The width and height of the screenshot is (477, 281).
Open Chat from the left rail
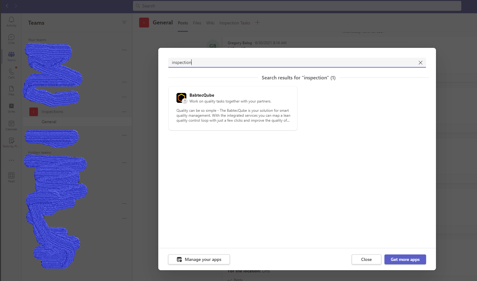click(x=11, y=39)
